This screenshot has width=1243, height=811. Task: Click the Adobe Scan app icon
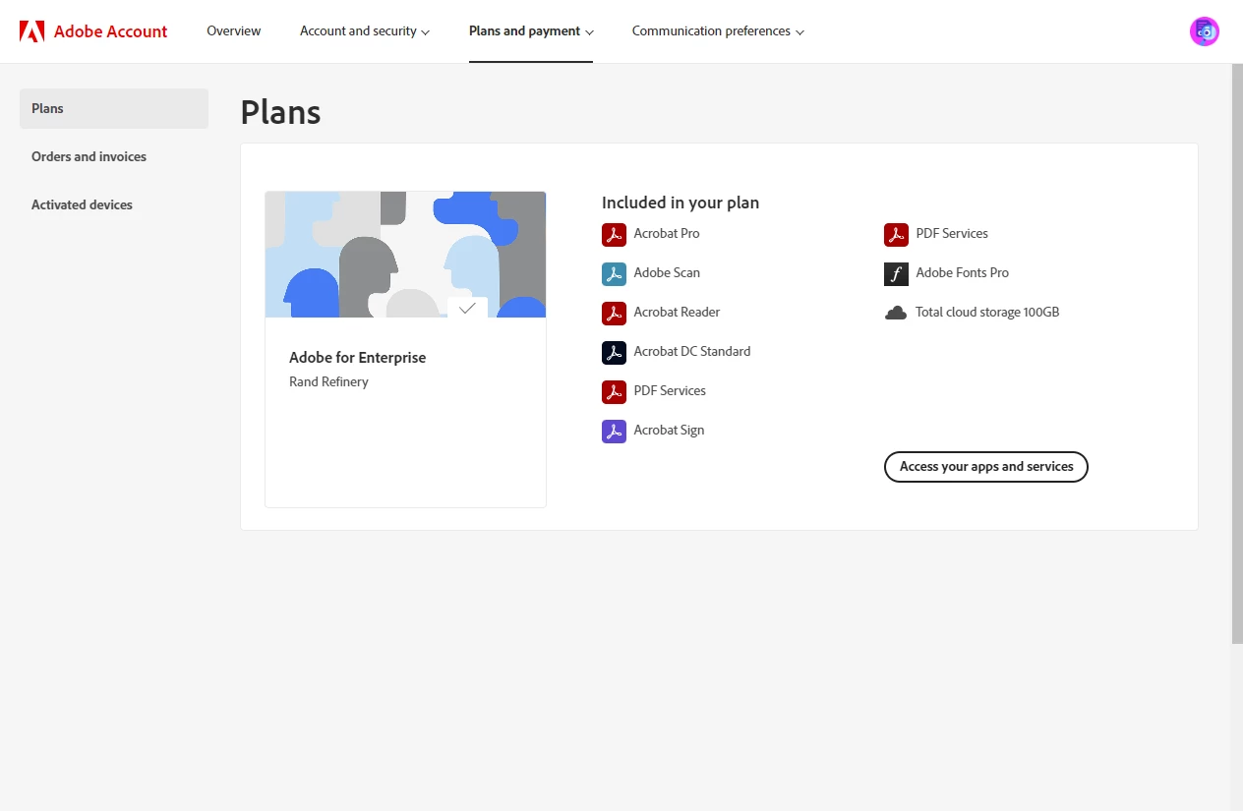coord(614,274)
